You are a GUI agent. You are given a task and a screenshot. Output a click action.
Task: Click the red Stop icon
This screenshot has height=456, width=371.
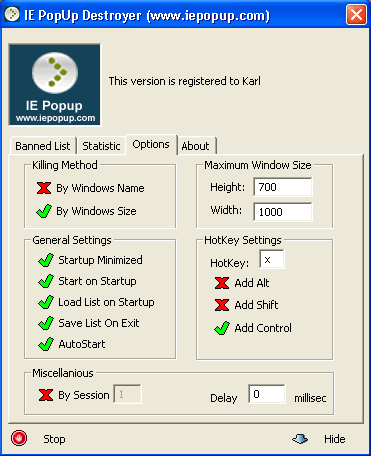pyautogui.click(x=19, y=438)
